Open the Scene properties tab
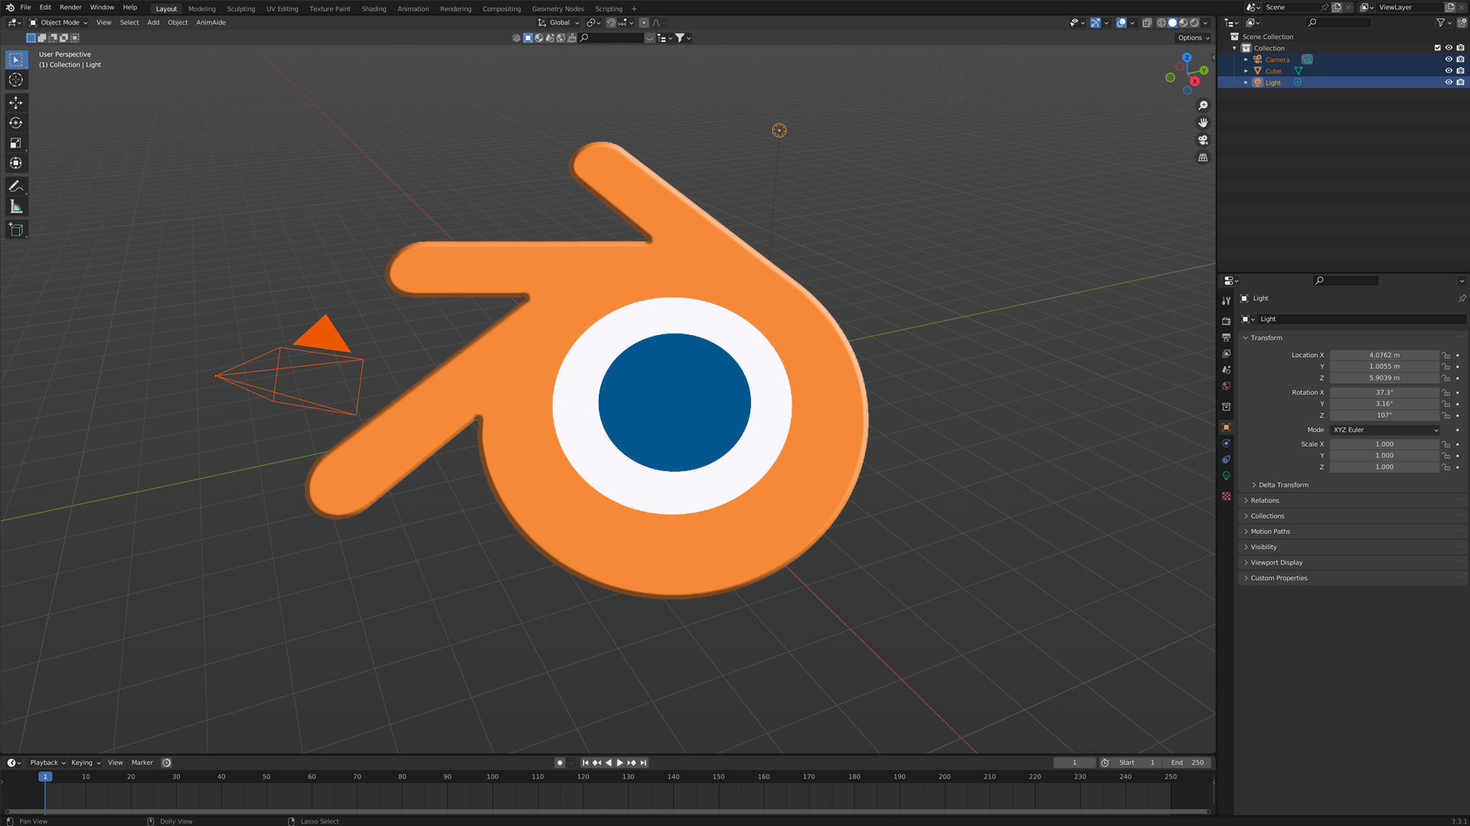Image resolution: width=1470 pixels, height=826 pixels. (x=1226, y=369)
